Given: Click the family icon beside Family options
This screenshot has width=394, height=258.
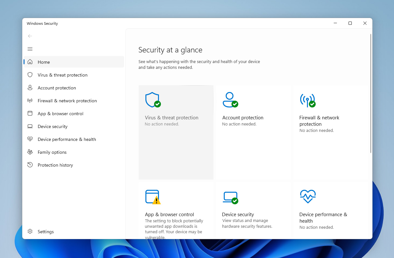Looking at the screenshot, I should point(30,152).
